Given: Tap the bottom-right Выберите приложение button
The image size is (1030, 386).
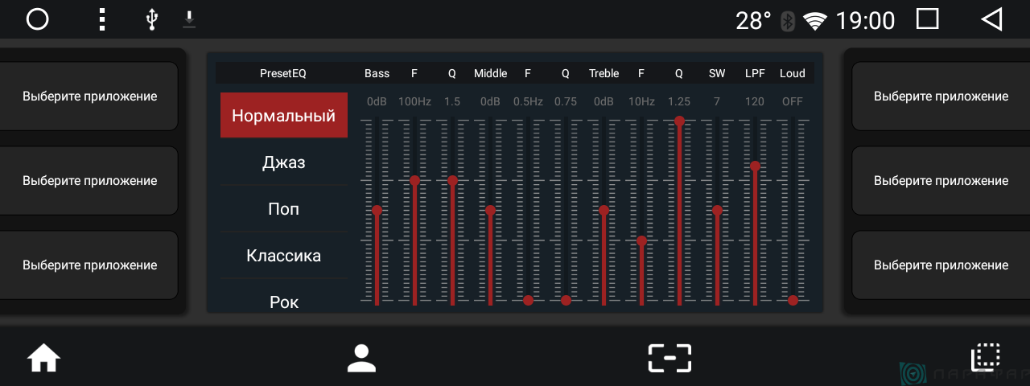Looking at the screenshot, I should pyautogui.click(x=940, y=265).
